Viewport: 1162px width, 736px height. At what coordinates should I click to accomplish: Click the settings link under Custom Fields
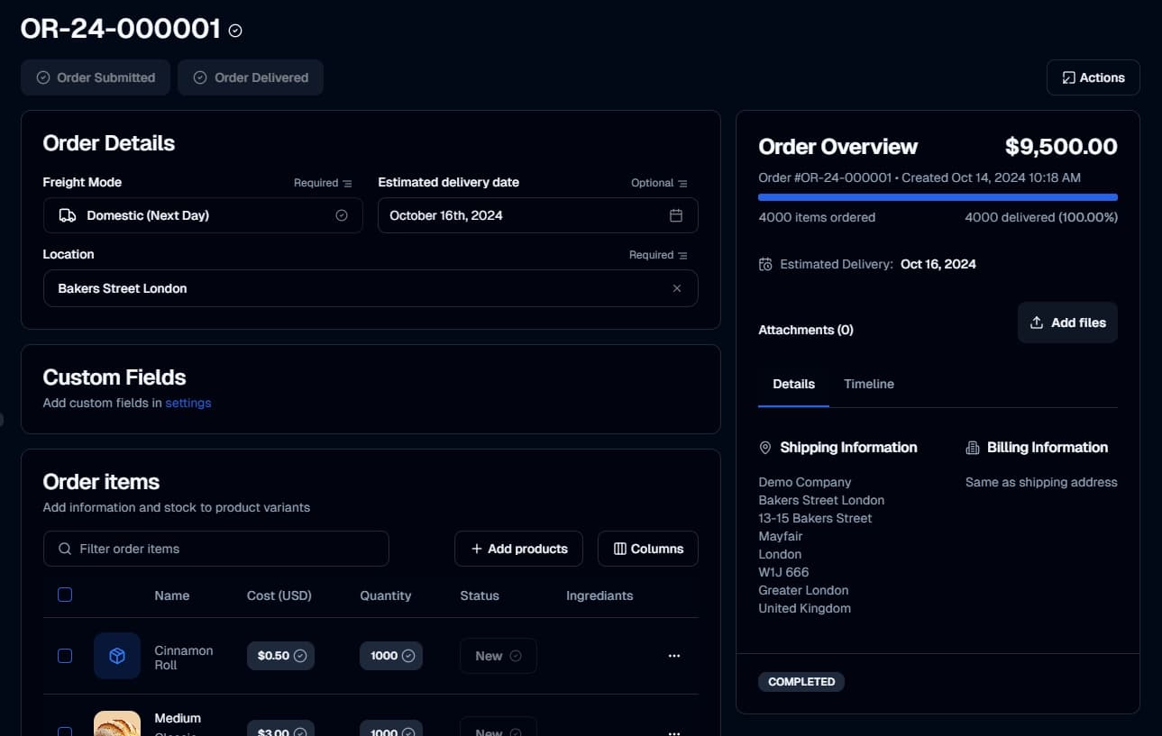188,403
